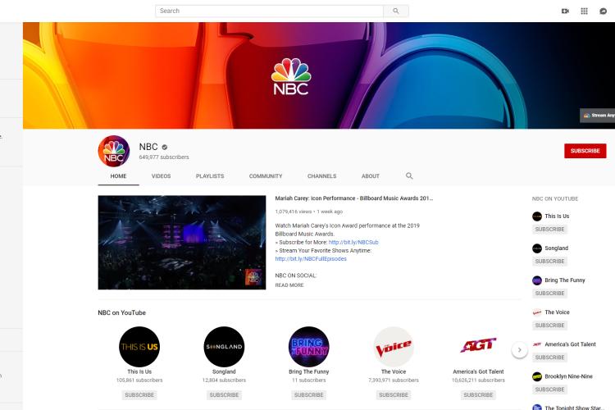Viewport: 615px width, 410px height.
Task: Switch to the Home tab
Action: (118, 176)
